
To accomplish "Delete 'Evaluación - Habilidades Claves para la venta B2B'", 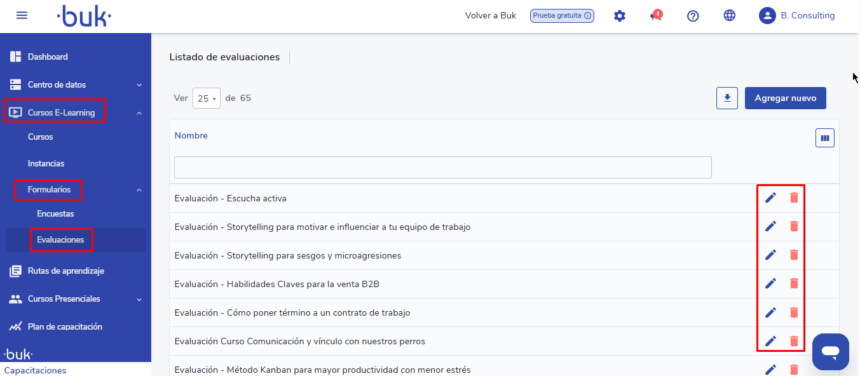I will point(794,283).
